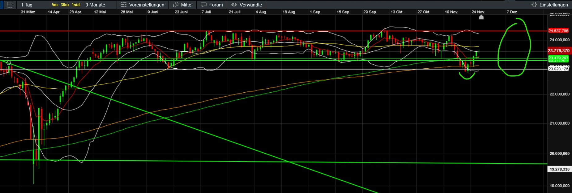Click the white 19.278,330 price label
Image resolution: width=572 pixels, height=193 pixels.
click(559, 169)
